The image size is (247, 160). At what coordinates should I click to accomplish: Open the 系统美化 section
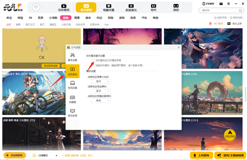click(x=131, y=7)
